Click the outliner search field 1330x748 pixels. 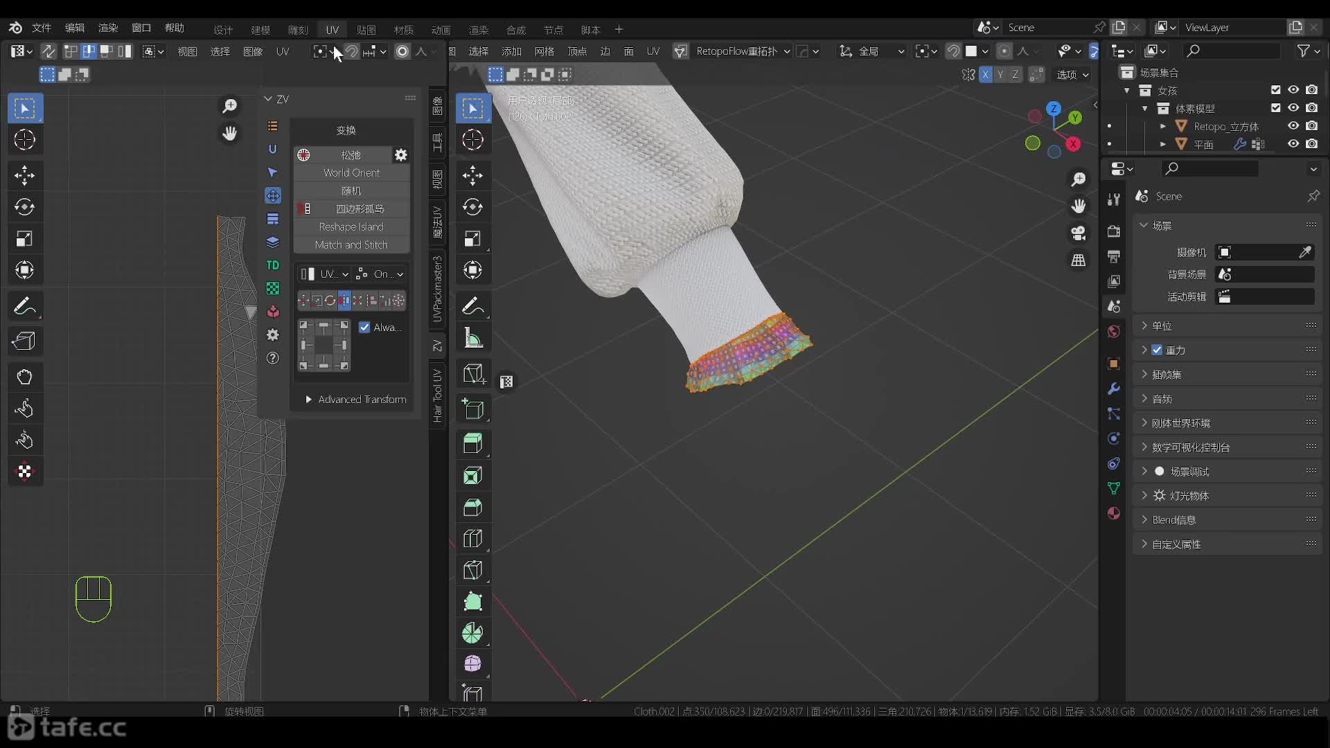click(x=1232, y=51)
